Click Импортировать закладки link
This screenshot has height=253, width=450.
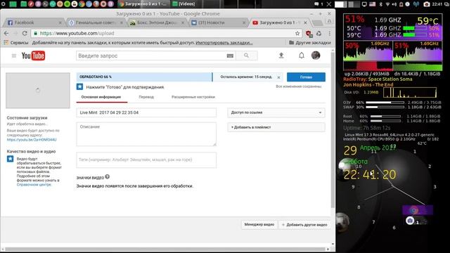pos(224,42)
